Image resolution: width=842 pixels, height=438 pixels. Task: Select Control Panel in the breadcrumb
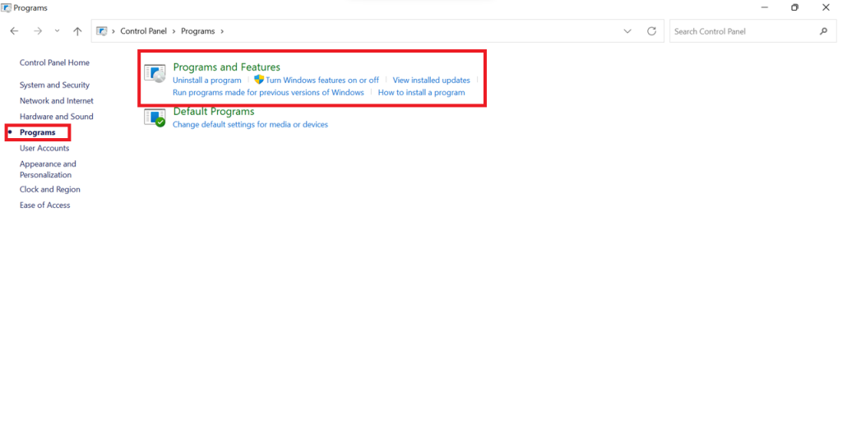(x=143, y=31)
